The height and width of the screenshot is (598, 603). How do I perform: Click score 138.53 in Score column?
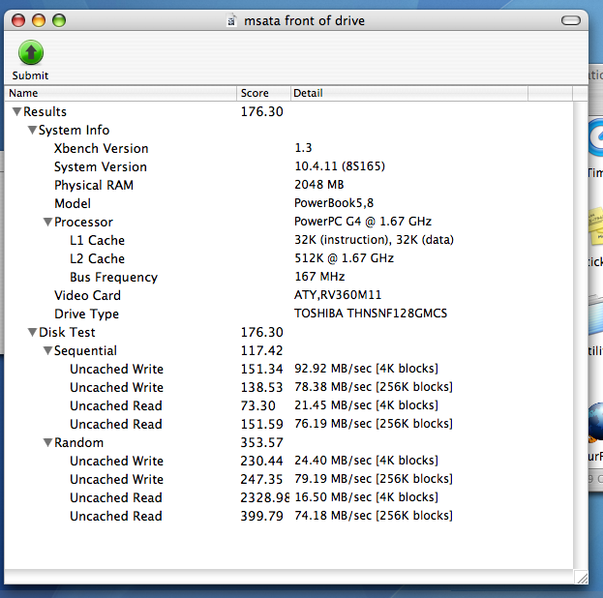pyautogui.click(x=262, y=387)
